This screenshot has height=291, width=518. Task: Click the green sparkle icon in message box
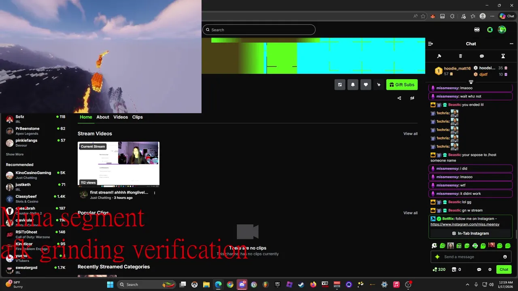click(x=437, y=257)
